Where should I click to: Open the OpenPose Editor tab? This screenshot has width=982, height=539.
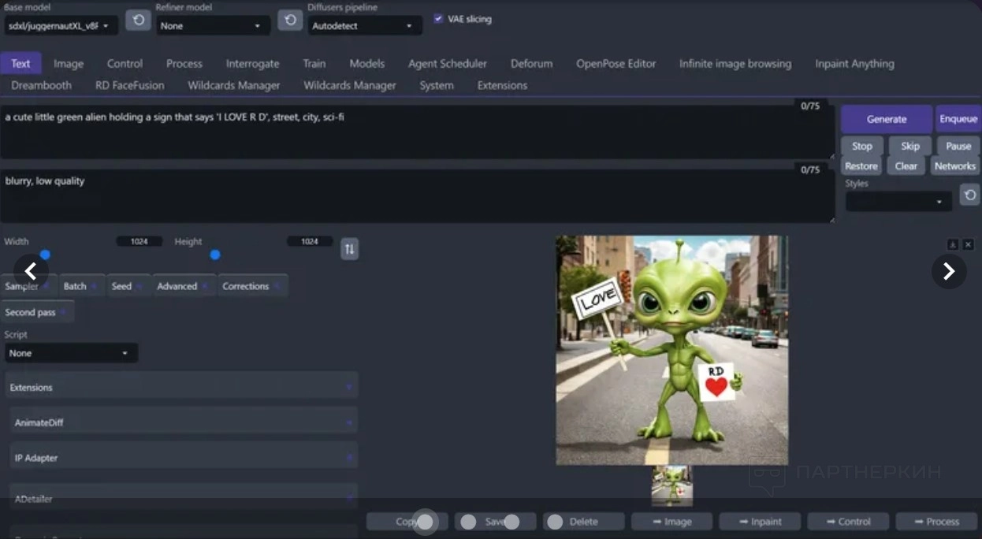coord(616,64)
